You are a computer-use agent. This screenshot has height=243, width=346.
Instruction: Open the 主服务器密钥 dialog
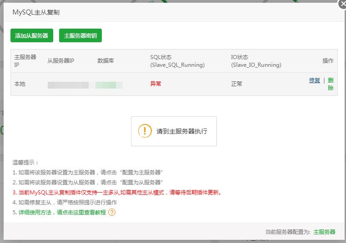[x=80, y=35]
